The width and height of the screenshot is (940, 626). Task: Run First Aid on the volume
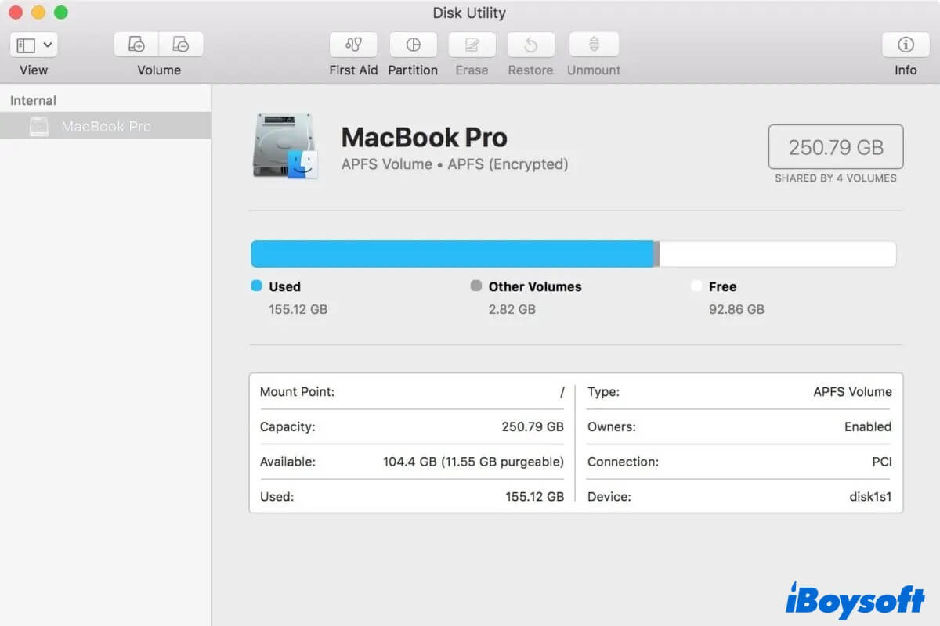click(352, 45)
